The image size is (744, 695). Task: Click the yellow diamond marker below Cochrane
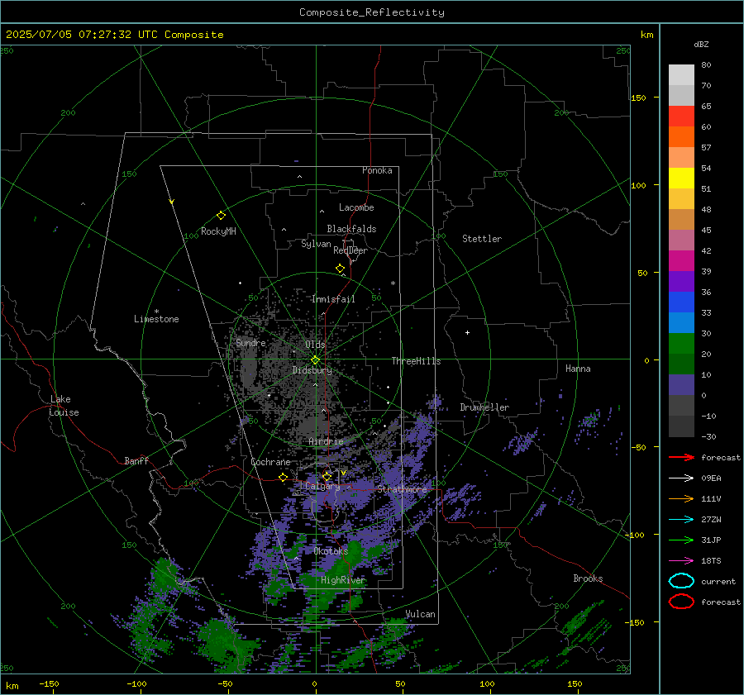(284, 477)
